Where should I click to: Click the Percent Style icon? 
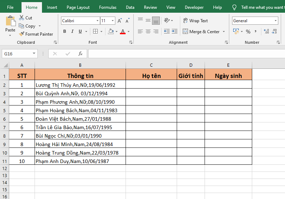point(248,31)
